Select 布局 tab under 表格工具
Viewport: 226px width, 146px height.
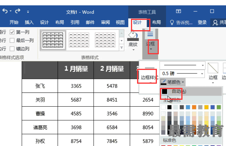click(x=157, y=22)
